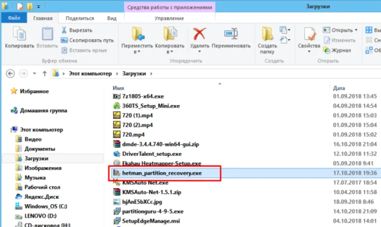The height and width of the screenshot is (227, 381).
Task: Select Homegroup (Домашняя группа) in sidebar
Action: pos(39,111)
